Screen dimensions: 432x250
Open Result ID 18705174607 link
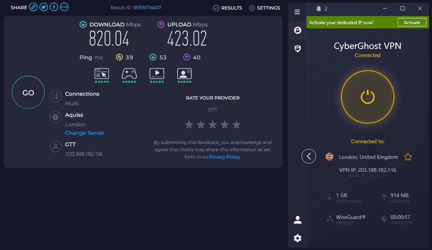(x=147, y=8)
